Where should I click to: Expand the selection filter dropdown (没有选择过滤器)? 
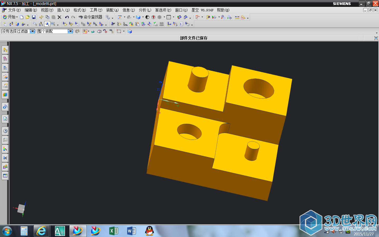32,31
